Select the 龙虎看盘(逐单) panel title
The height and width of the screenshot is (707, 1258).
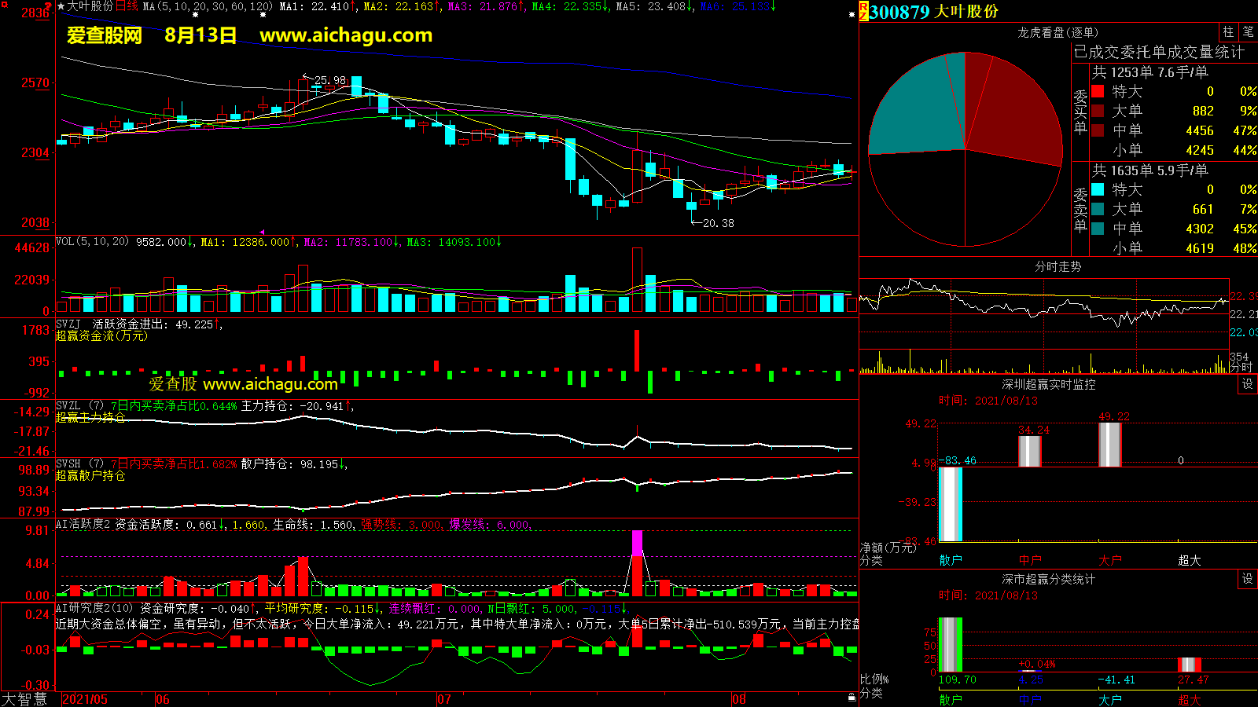[1058, 32]
